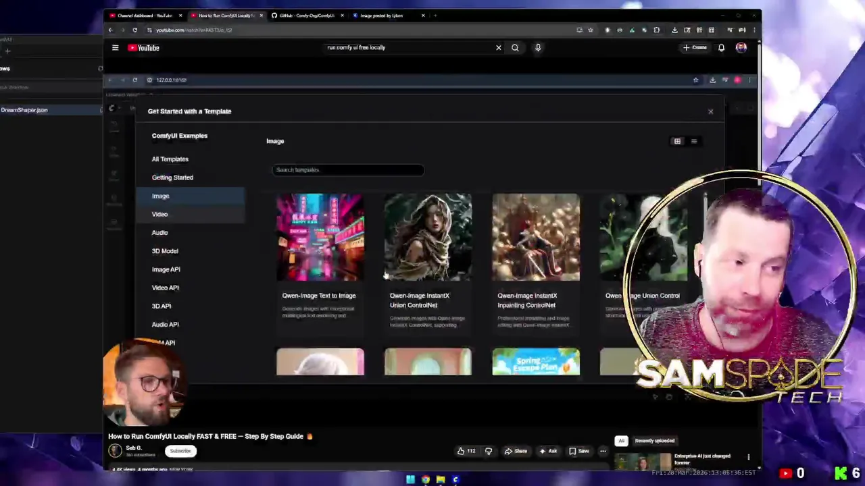Click the Ask button
This screenshot has width=865, height=486.
[x=547, y=451]
